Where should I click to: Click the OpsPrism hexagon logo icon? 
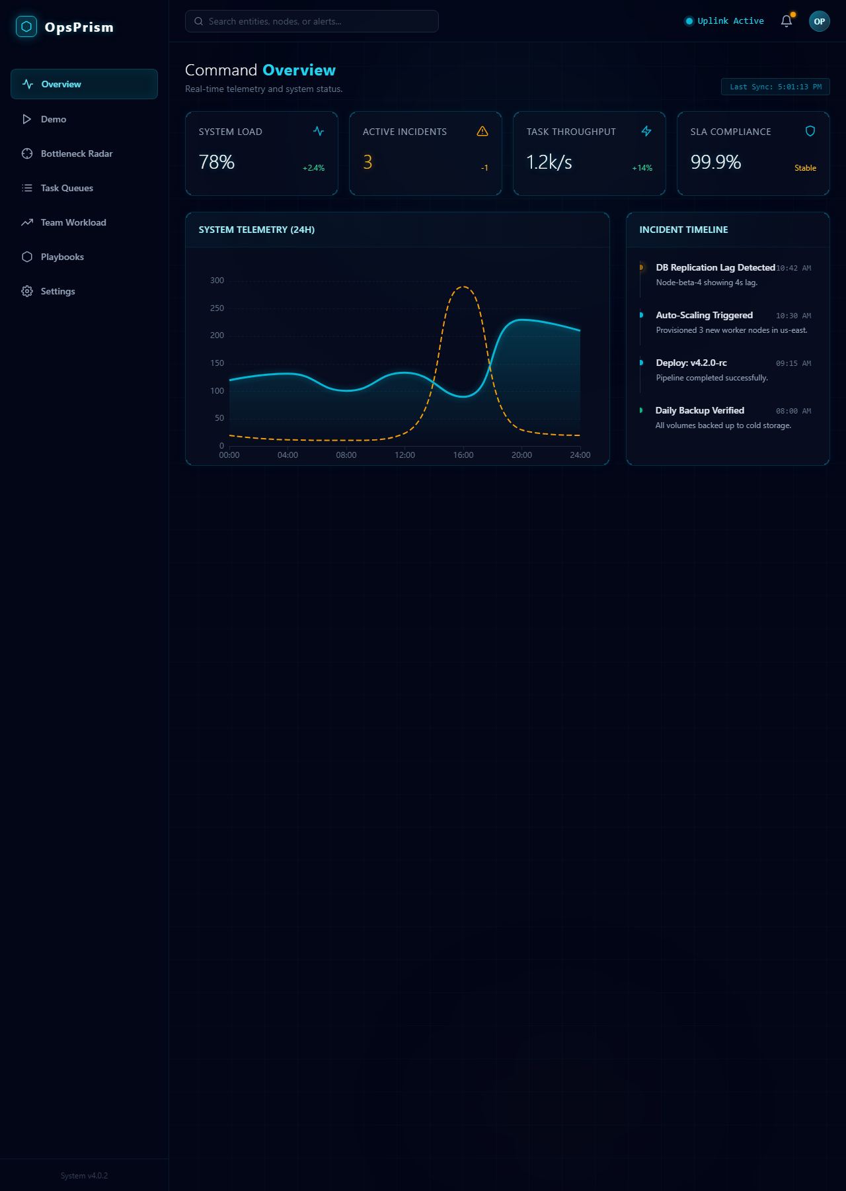(x=26, y=26)
